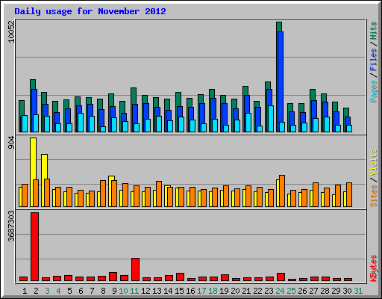Click day label 5 on the x-axis

click(69, 291)
